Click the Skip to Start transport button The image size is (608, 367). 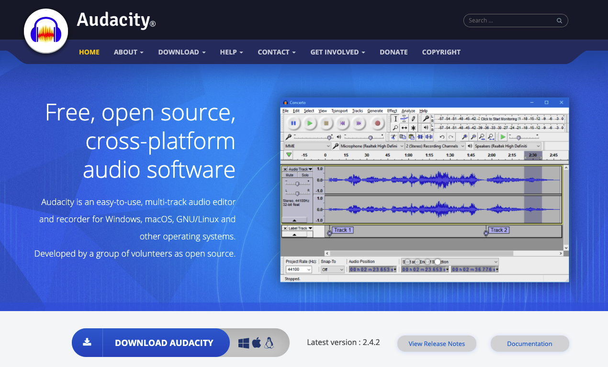point(342,123)
